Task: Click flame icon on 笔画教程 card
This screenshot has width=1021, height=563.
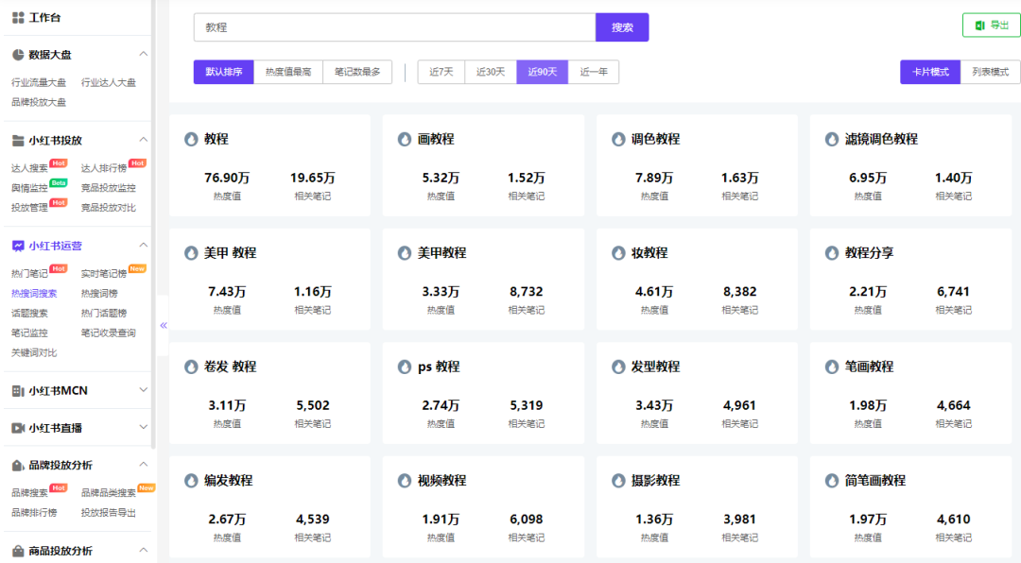Action: tap(832, 367)
